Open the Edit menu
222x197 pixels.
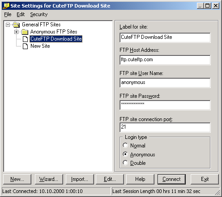click(21, 14)
